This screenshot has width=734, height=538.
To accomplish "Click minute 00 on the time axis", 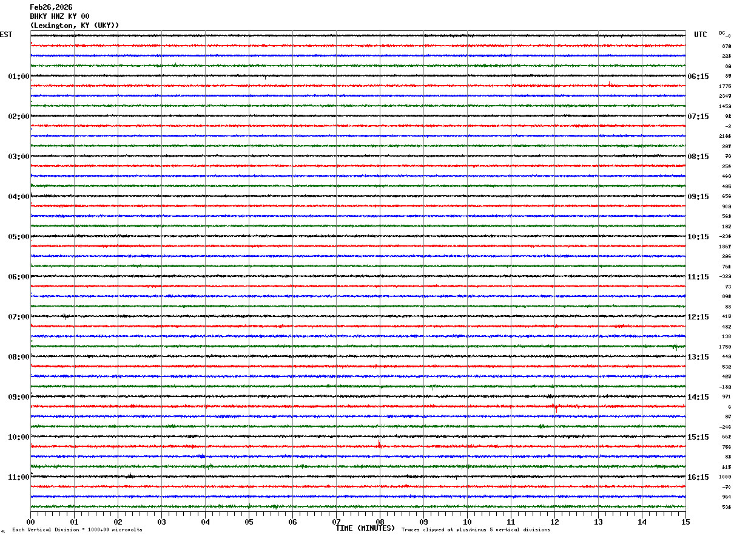I will point(30,522).
